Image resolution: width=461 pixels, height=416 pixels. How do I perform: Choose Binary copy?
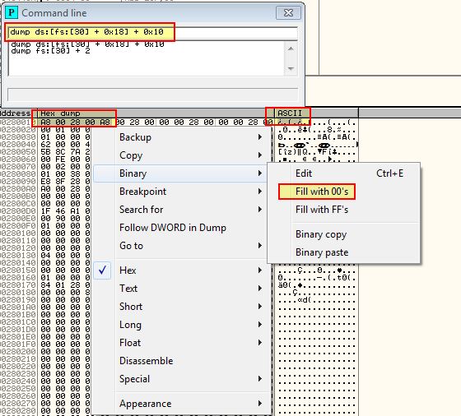point(343,234)
